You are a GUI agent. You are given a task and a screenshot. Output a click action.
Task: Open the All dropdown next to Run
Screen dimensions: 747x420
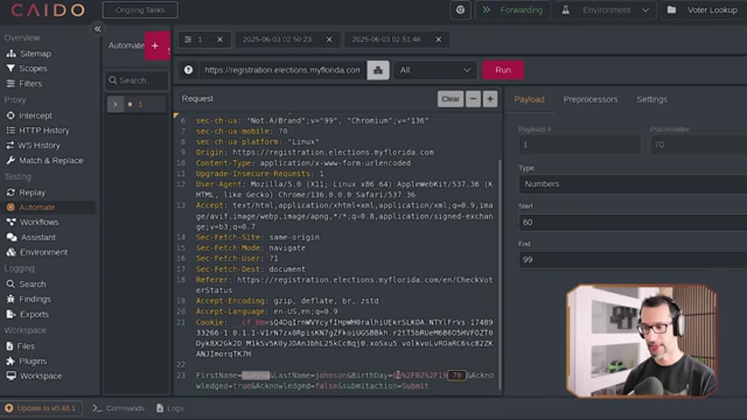435,70
